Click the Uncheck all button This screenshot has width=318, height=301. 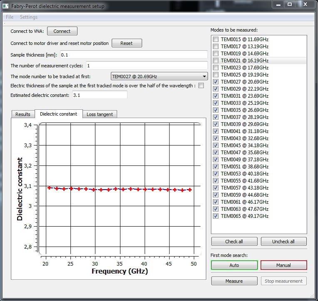click(283, 242)
